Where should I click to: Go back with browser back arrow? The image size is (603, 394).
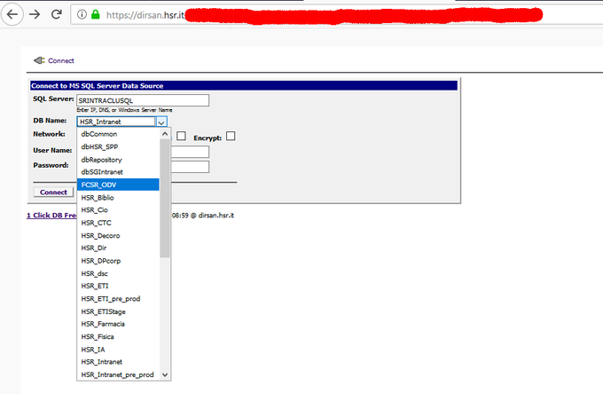tap(12, 14)
